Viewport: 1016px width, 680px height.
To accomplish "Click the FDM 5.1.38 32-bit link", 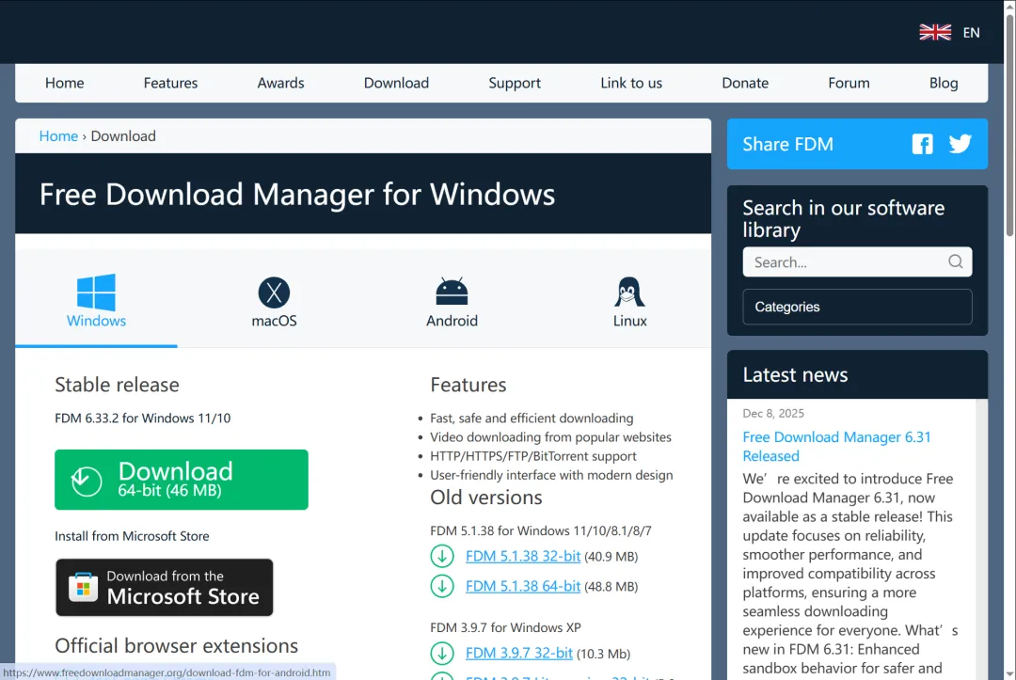I will (523, 556).
